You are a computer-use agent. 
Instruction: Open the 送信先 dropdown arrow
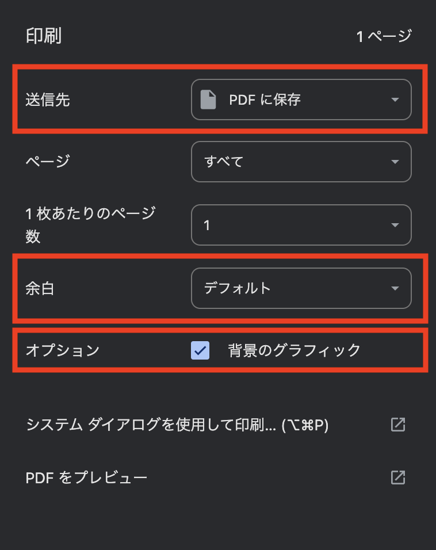[x=395, y=100]
